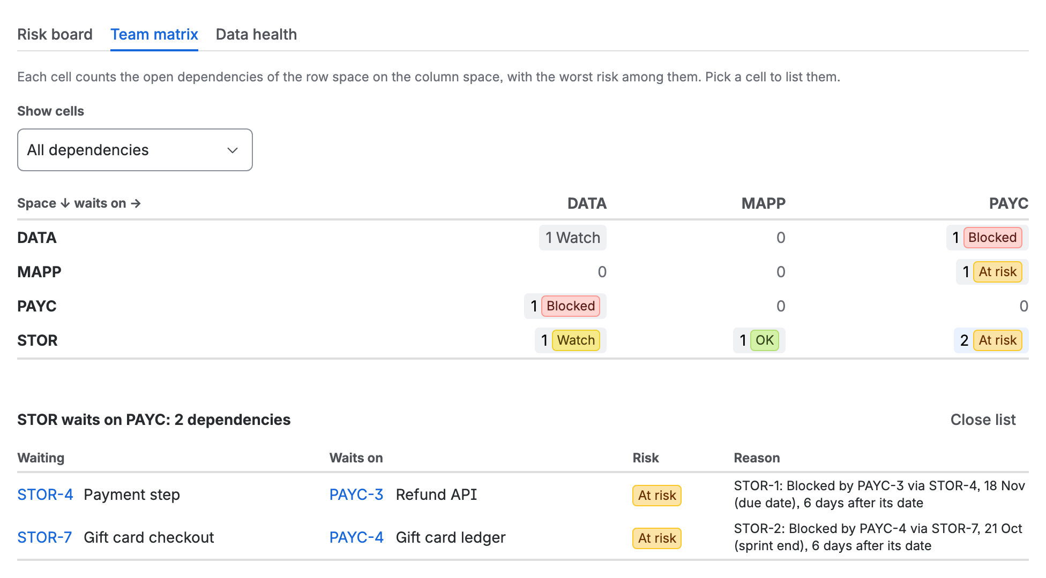This screenshot has height=578, width=1046.
Task: Click the 'Waits on' column header in the list
Action: point(356,458)
